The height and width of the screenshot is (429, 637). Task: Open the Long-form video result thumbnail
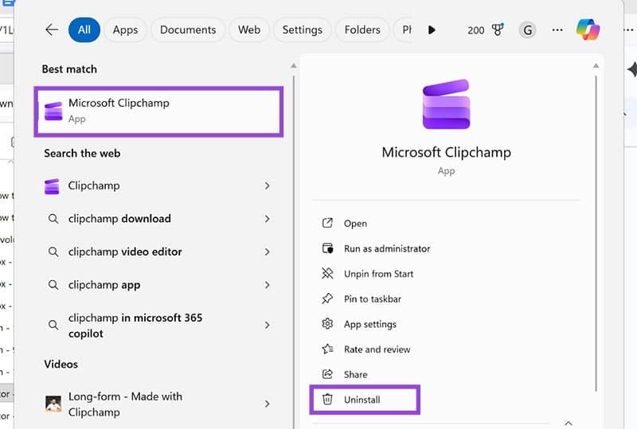pos(53,404)
